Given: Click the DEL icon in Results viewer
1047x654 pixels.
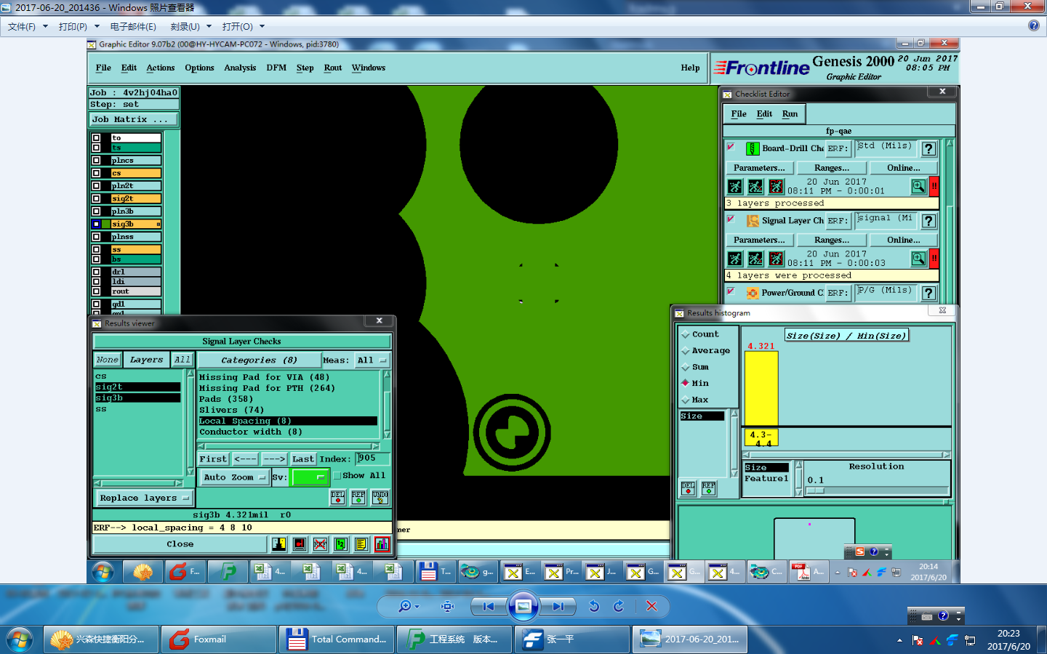Looking at the screenshot, I should click(x=338, y=497).
